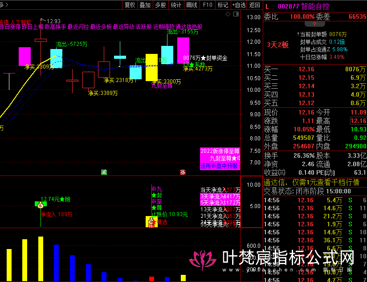The width and height of the screenshot is (367, 282).
Task: Click the 净买:3389万 chart label
Action: pyautogui.click(x=103, y=93)
